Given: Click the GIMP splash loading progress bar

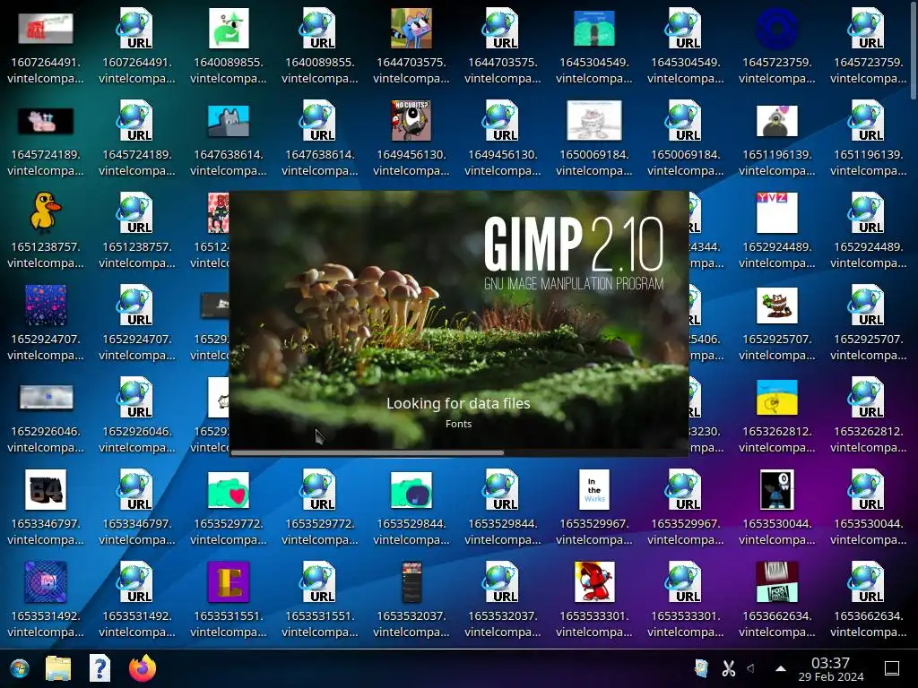Looking at the screenshot, I should (458, 452).
